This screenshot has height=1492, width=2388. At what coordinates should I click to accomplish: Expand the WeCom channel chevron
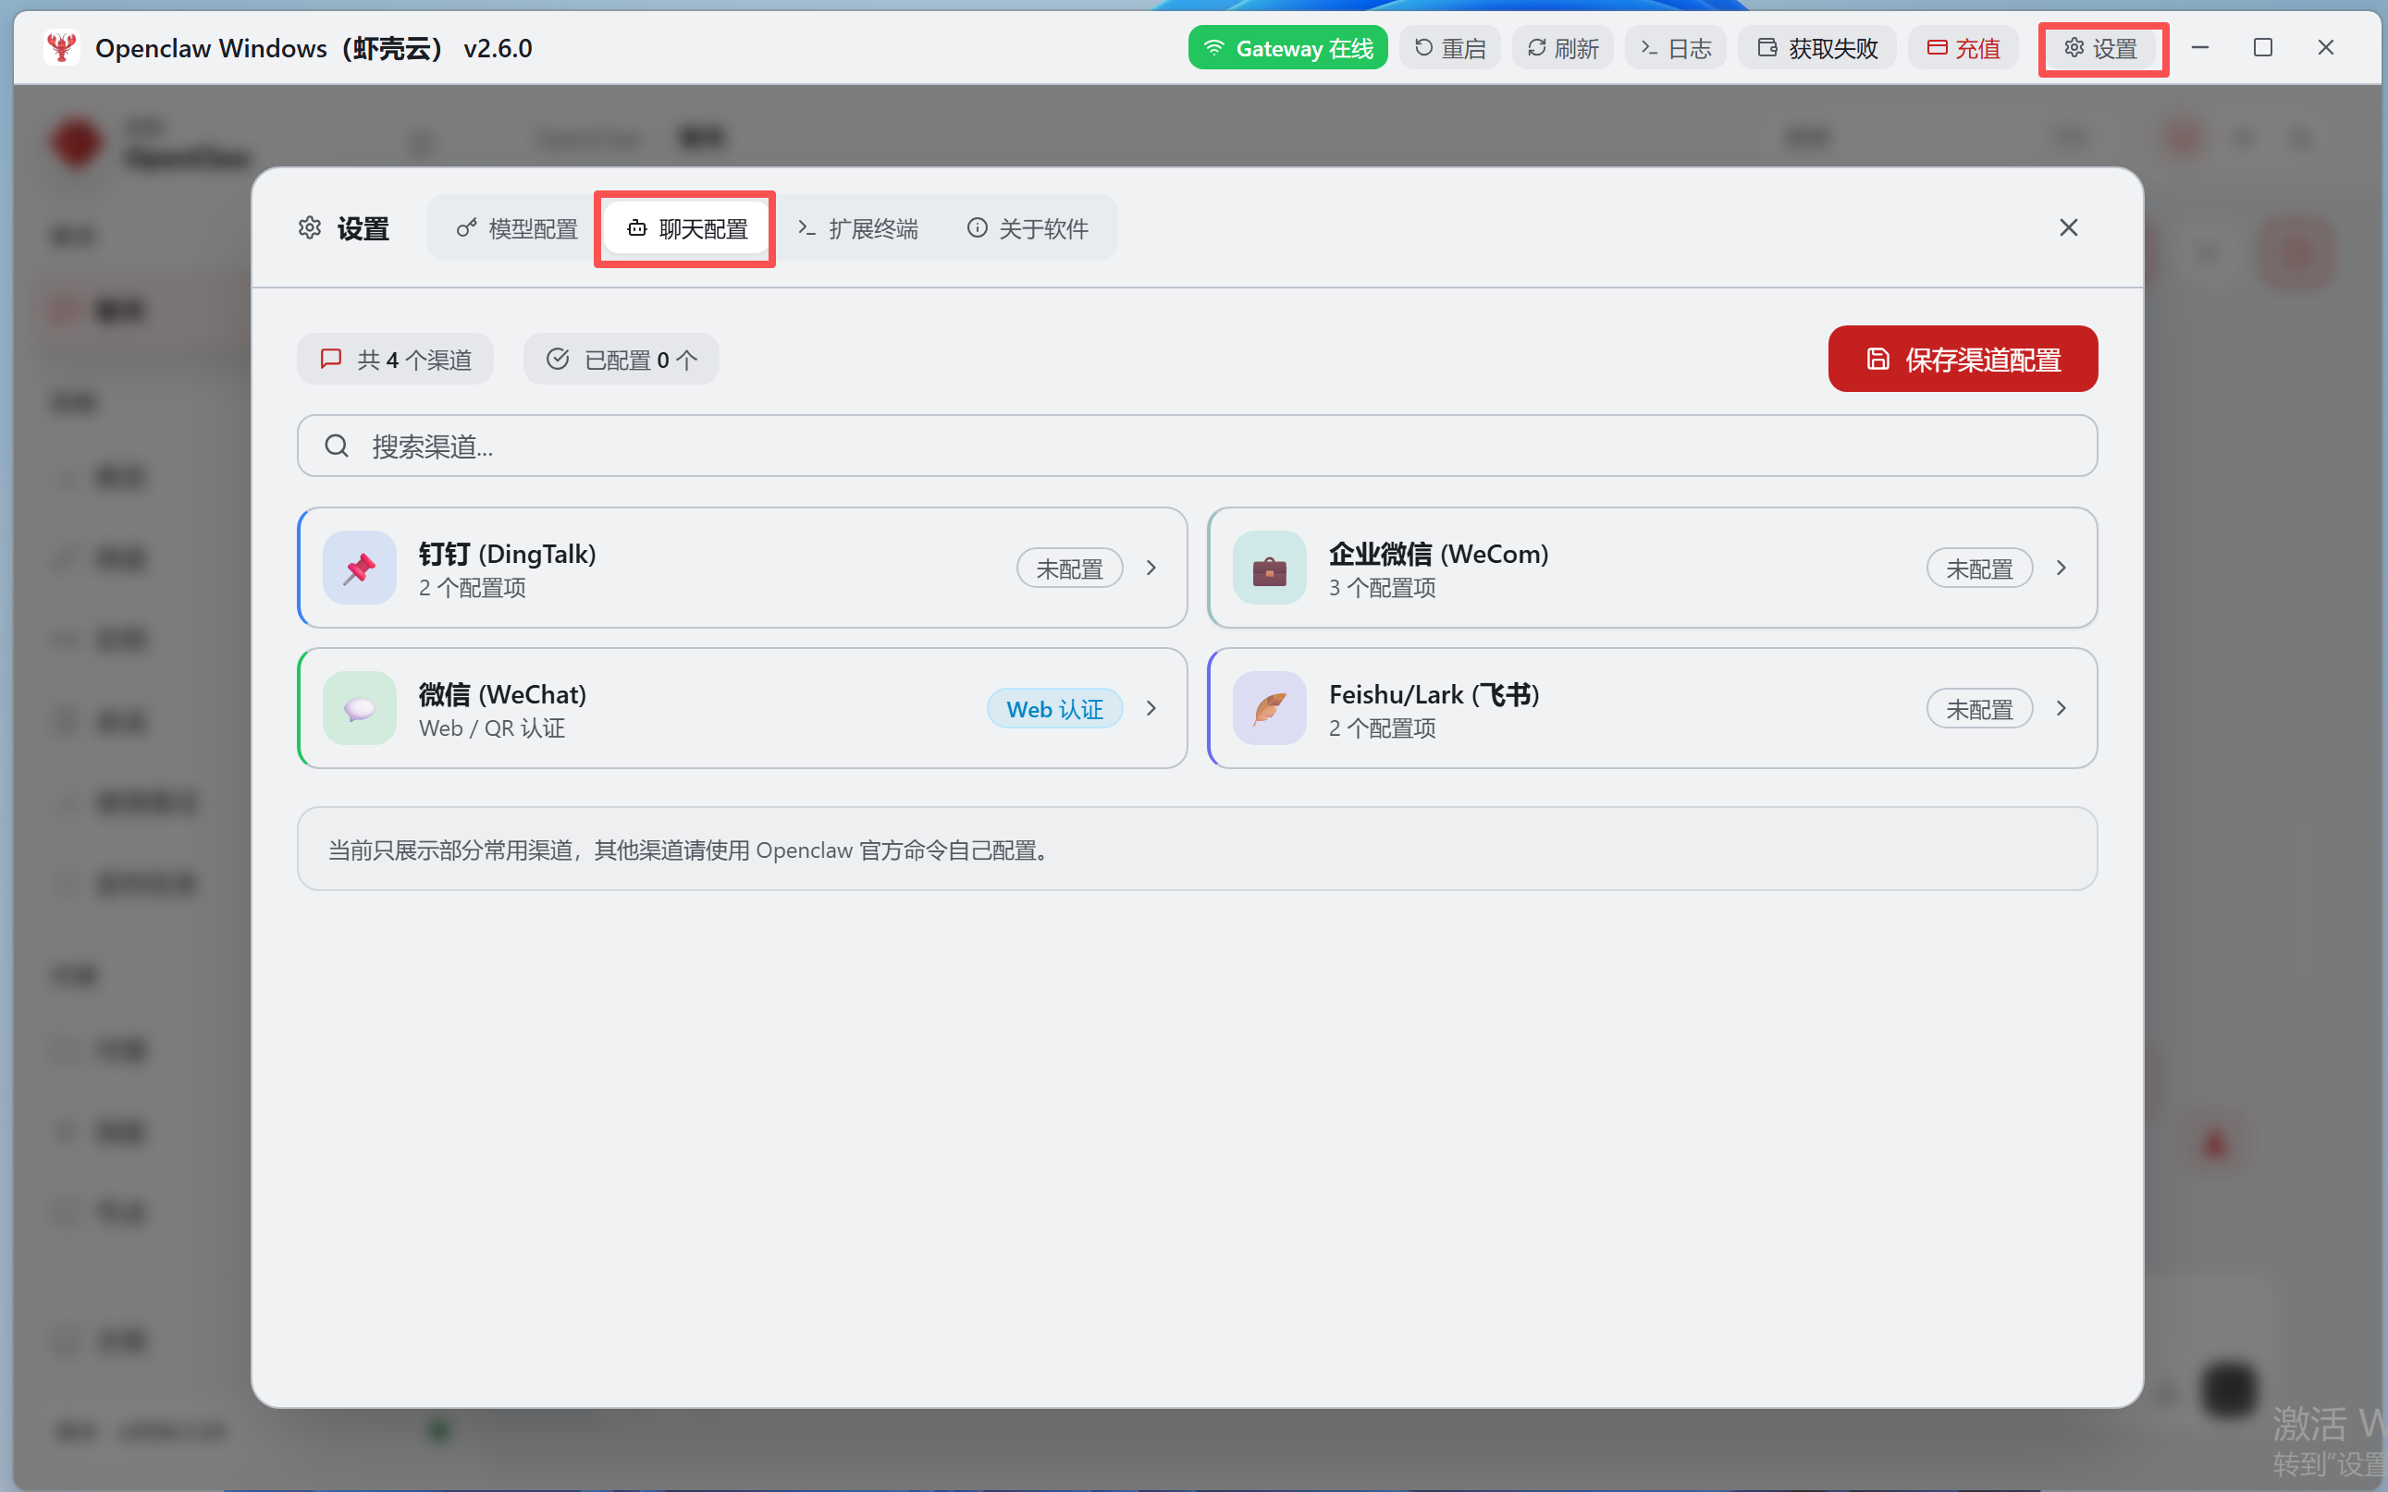tap(2062, 569)
